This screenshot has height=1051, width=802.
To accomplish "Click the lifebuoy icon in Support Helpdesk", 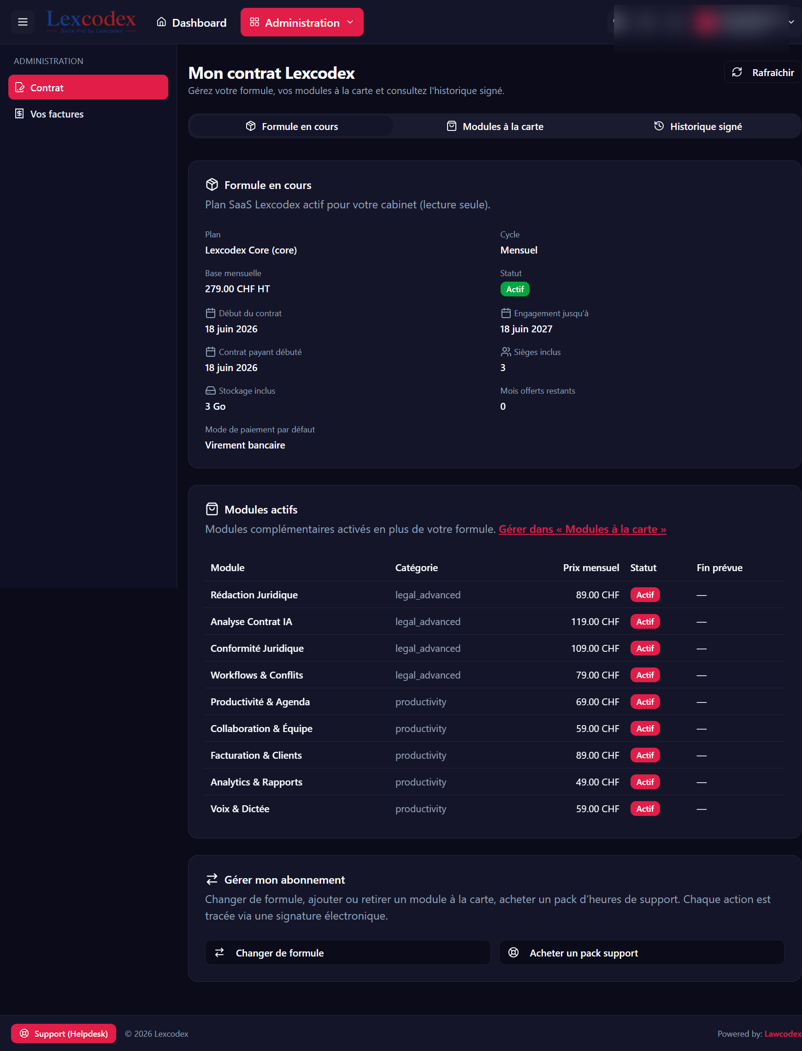I will tap(24, 1033).
